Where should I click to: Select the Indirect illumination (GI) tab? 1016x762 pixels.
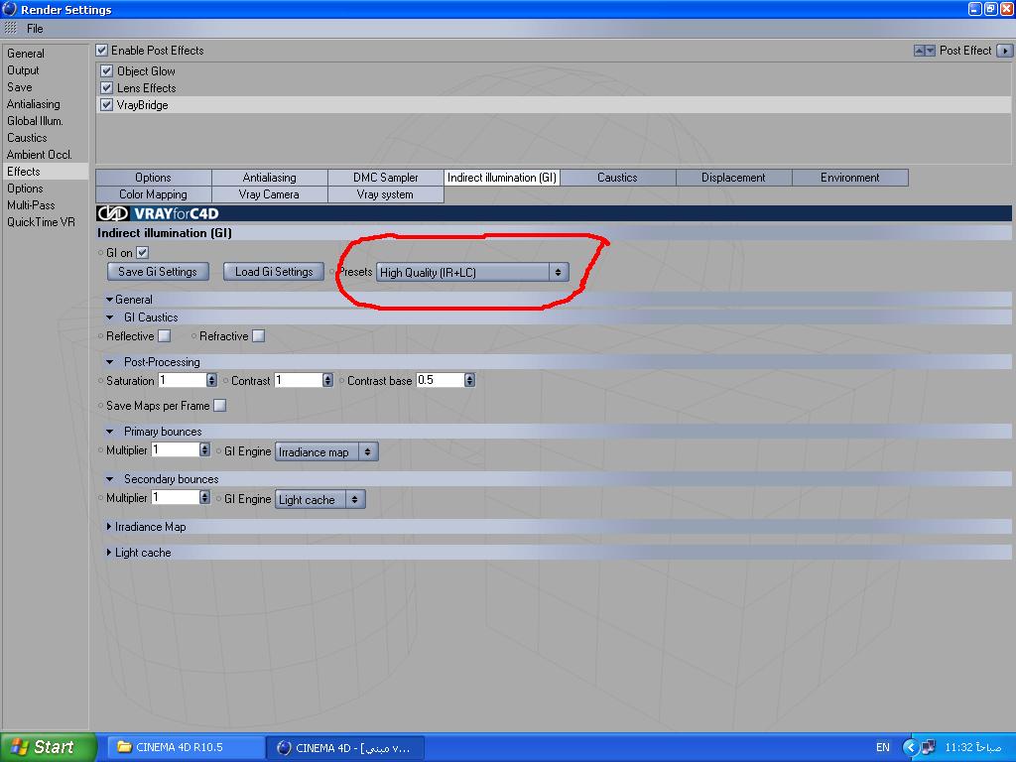click(501, 178)
